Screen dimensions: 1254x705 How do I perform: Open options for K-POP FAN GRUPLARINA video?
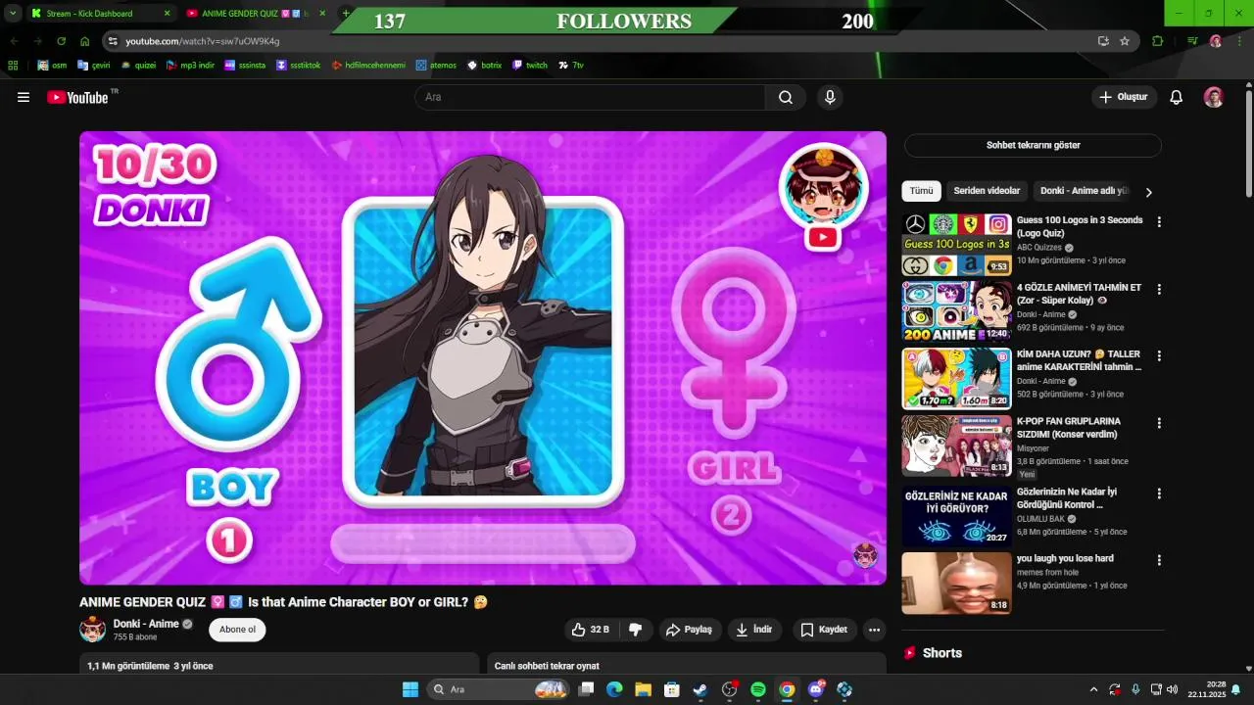[1159, 423]
